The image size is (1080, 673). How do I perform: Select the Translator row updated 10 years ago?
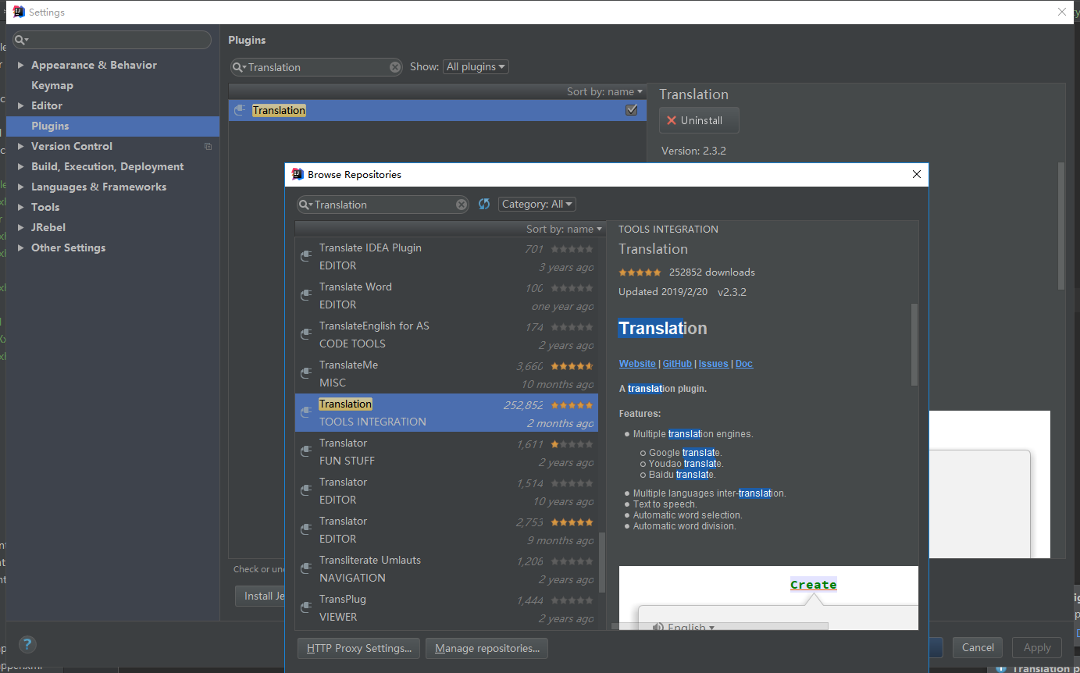tap(447, 491)
